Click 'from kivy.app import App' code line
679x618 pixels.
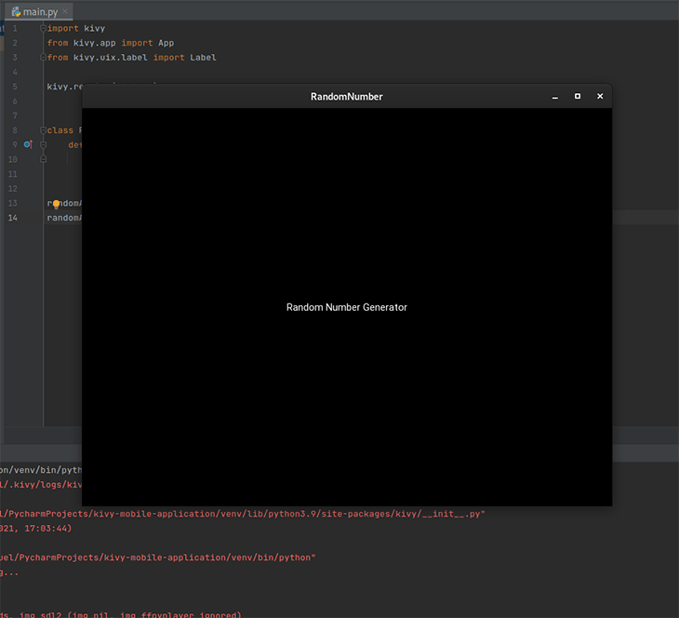pyautogui.click(x=111, y=43)
